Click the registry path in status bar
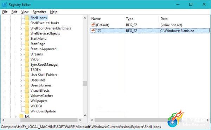The width and height of the screenshot is (211, 130). point(81,127)
